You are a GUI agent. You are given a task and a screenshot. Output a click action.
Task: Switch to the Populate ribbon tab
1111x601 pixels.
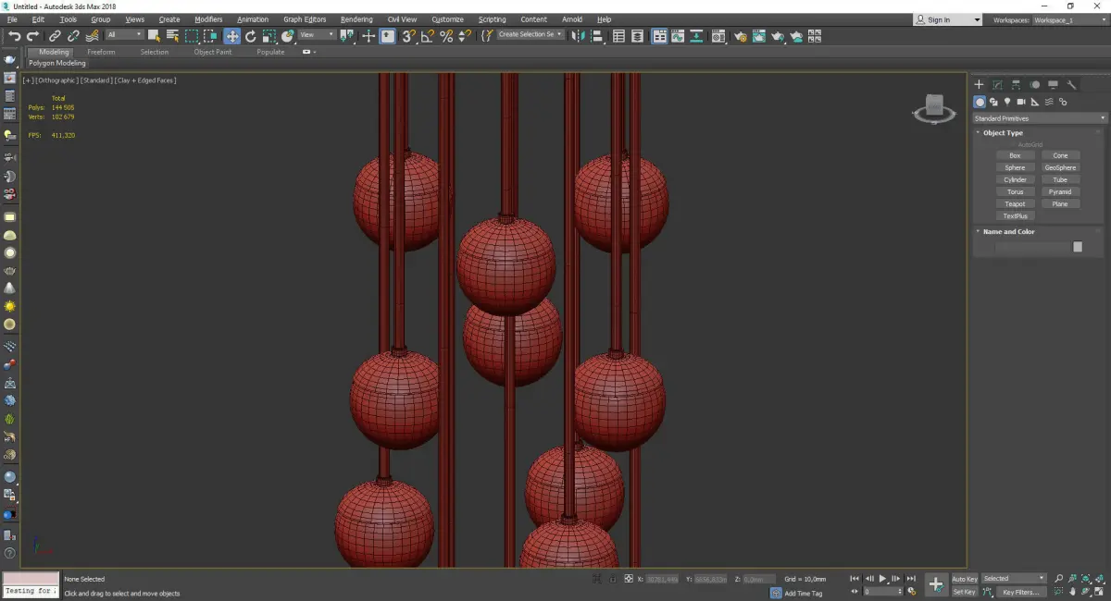point(270,52)
